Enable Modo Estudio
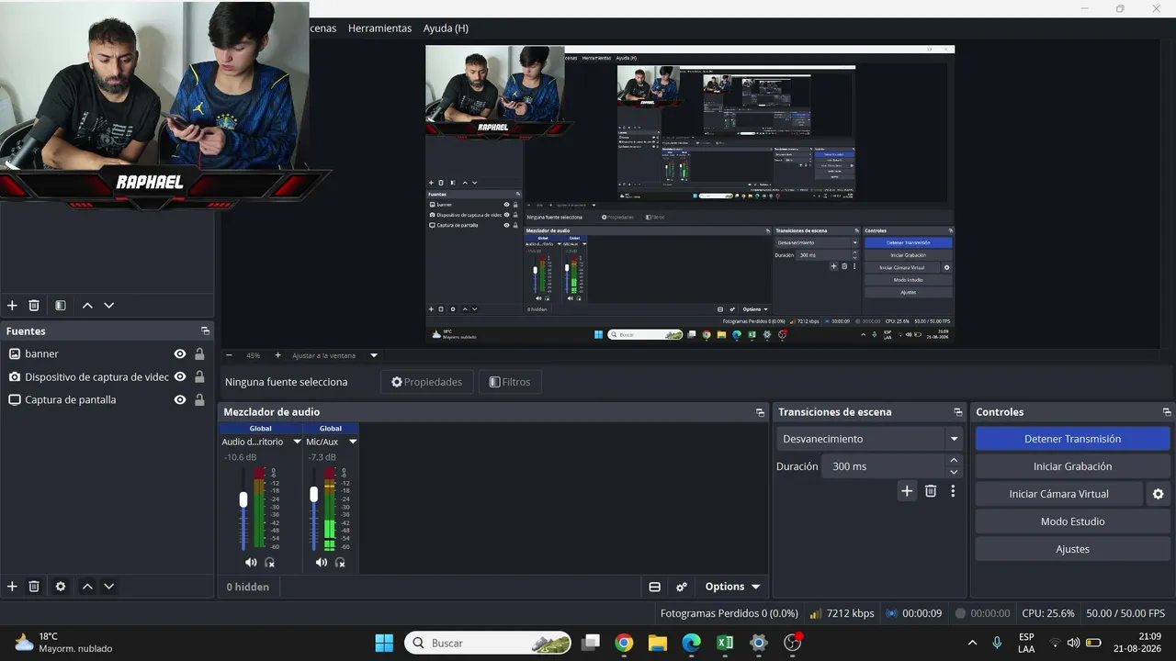 point(1072,521)
